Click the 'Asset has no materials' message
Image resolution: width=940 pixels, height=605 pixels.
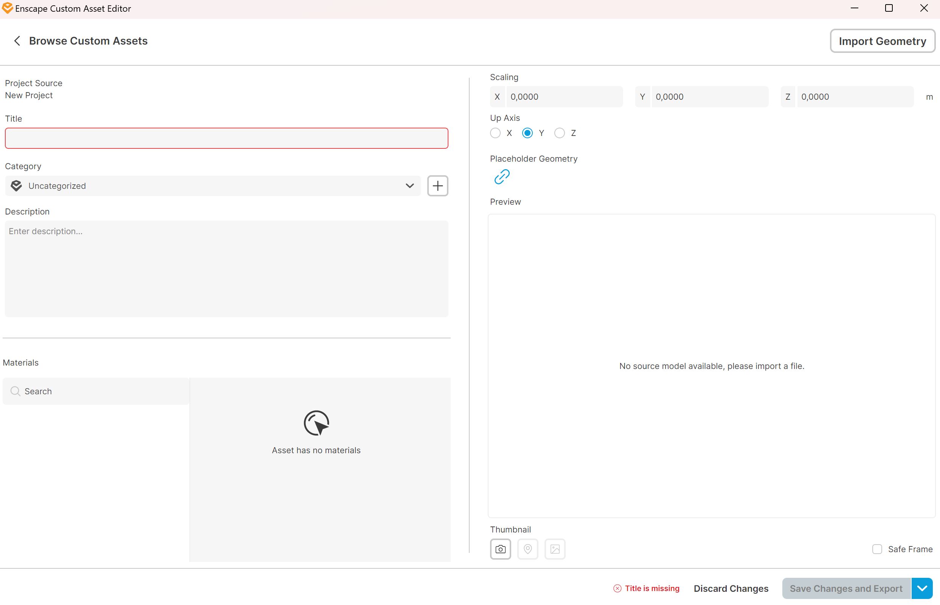[x=316, y=450]
